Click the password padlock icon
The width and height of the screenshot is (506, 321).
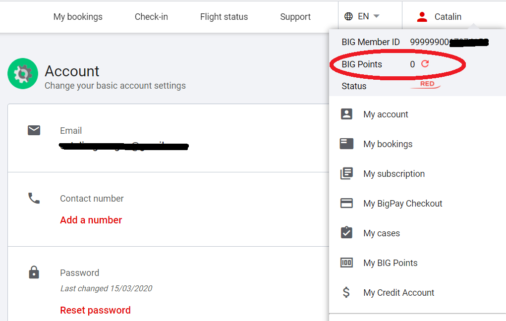click(x=34, y=272)
